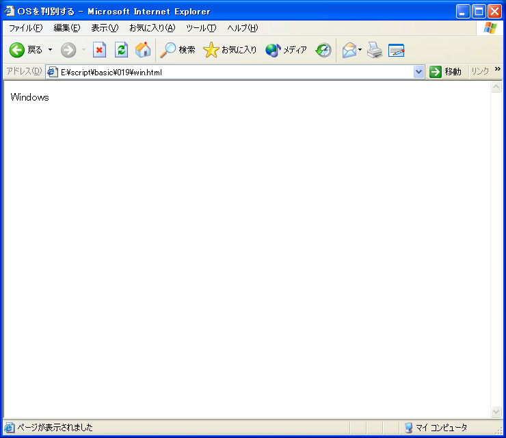The height and width of the screenshot is (438, 506).
Task: Click the scrollbar up arrow
Action: click(x=496, y=86)
